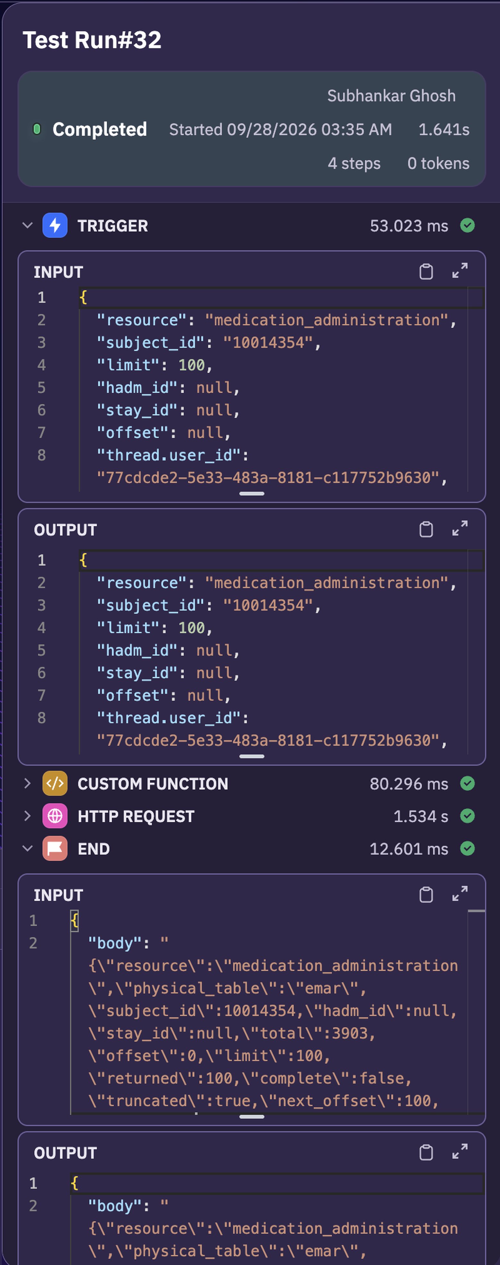Click the 4 steps count

pyautogui.click(x=354, y=163)
